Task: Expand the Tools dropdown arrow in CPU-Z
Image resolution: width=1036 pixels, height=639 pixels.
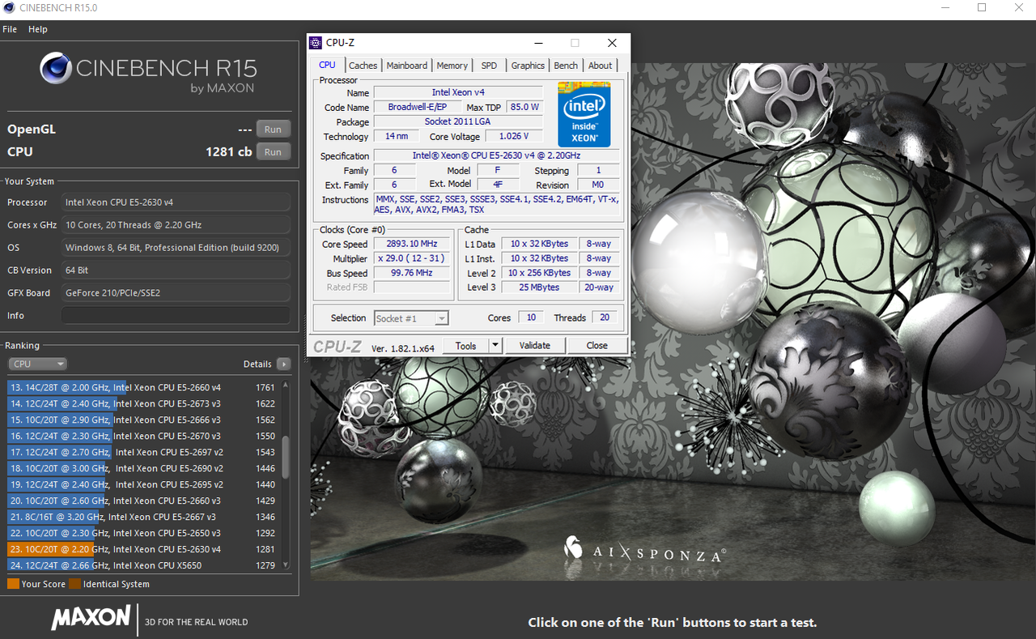Action: tap(495, 346)
